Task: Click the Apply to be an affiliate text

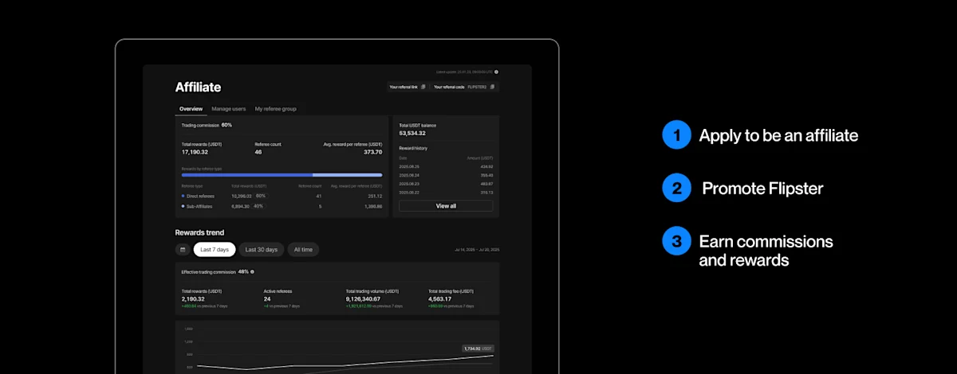Action: (x=778, y=135)
